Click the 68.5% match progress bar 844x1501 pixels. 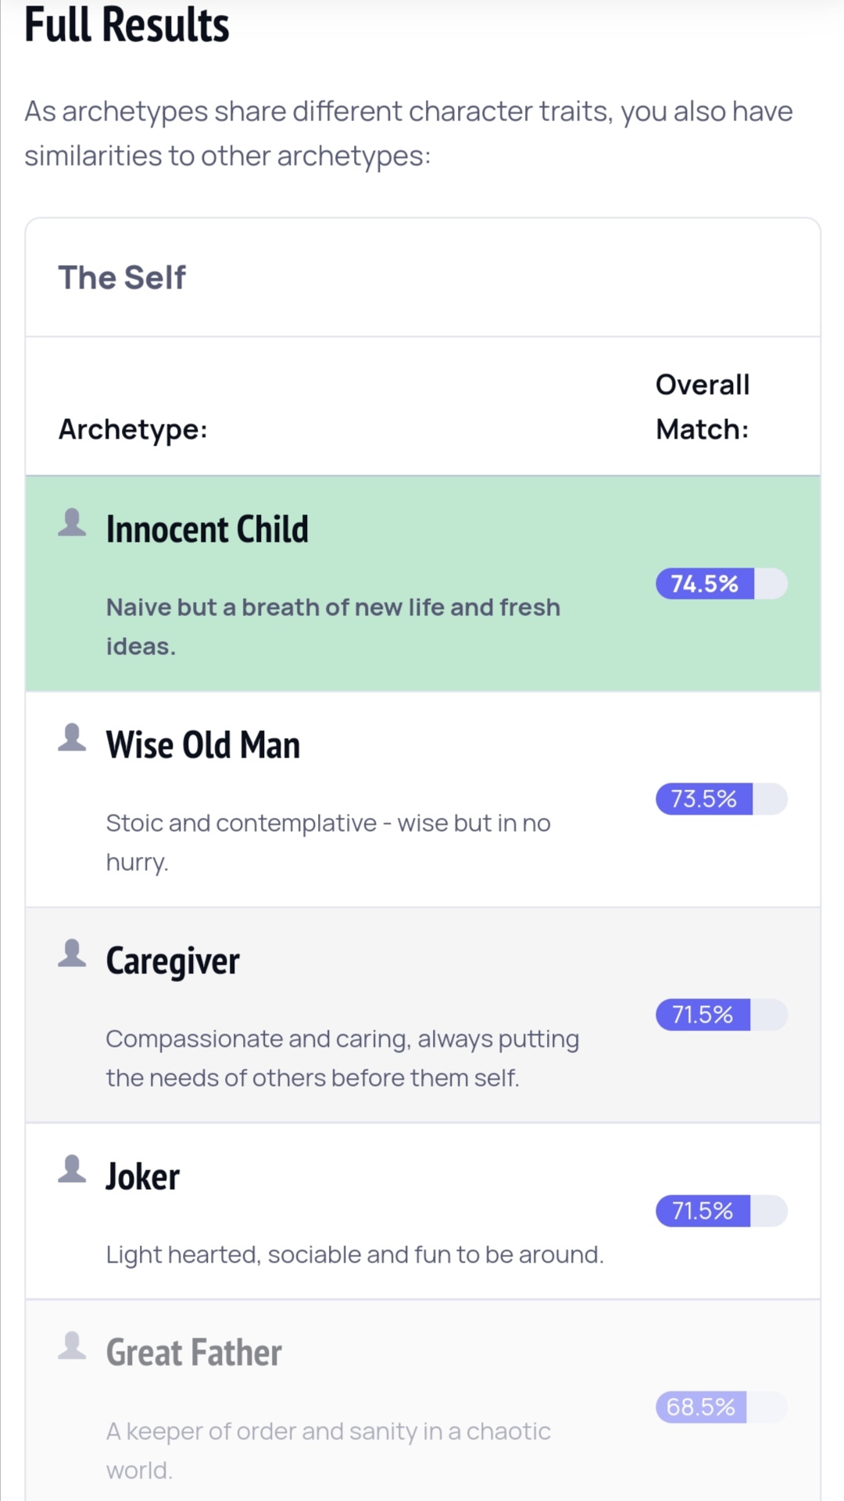coord(721,1407)
